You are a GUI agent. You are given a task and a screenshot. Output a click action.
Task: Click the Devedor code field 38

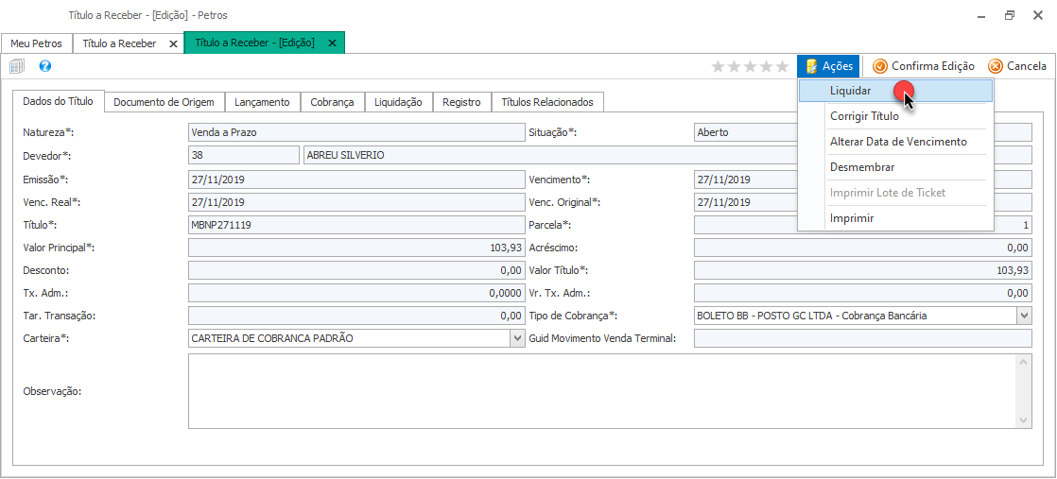243,155
